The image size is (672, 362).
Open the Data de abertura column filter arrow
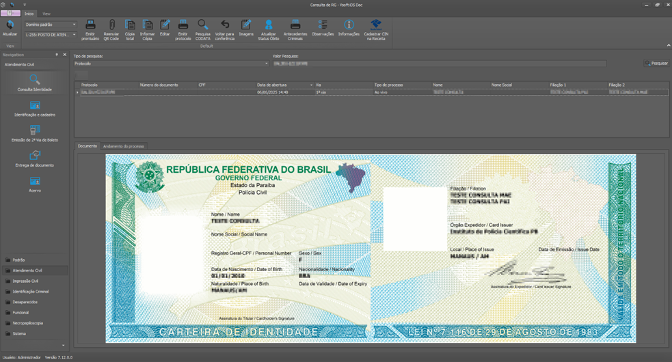point(312,85)
